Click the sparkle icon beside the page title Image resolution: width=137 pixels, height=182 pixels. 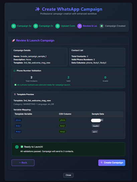(37, 9)
